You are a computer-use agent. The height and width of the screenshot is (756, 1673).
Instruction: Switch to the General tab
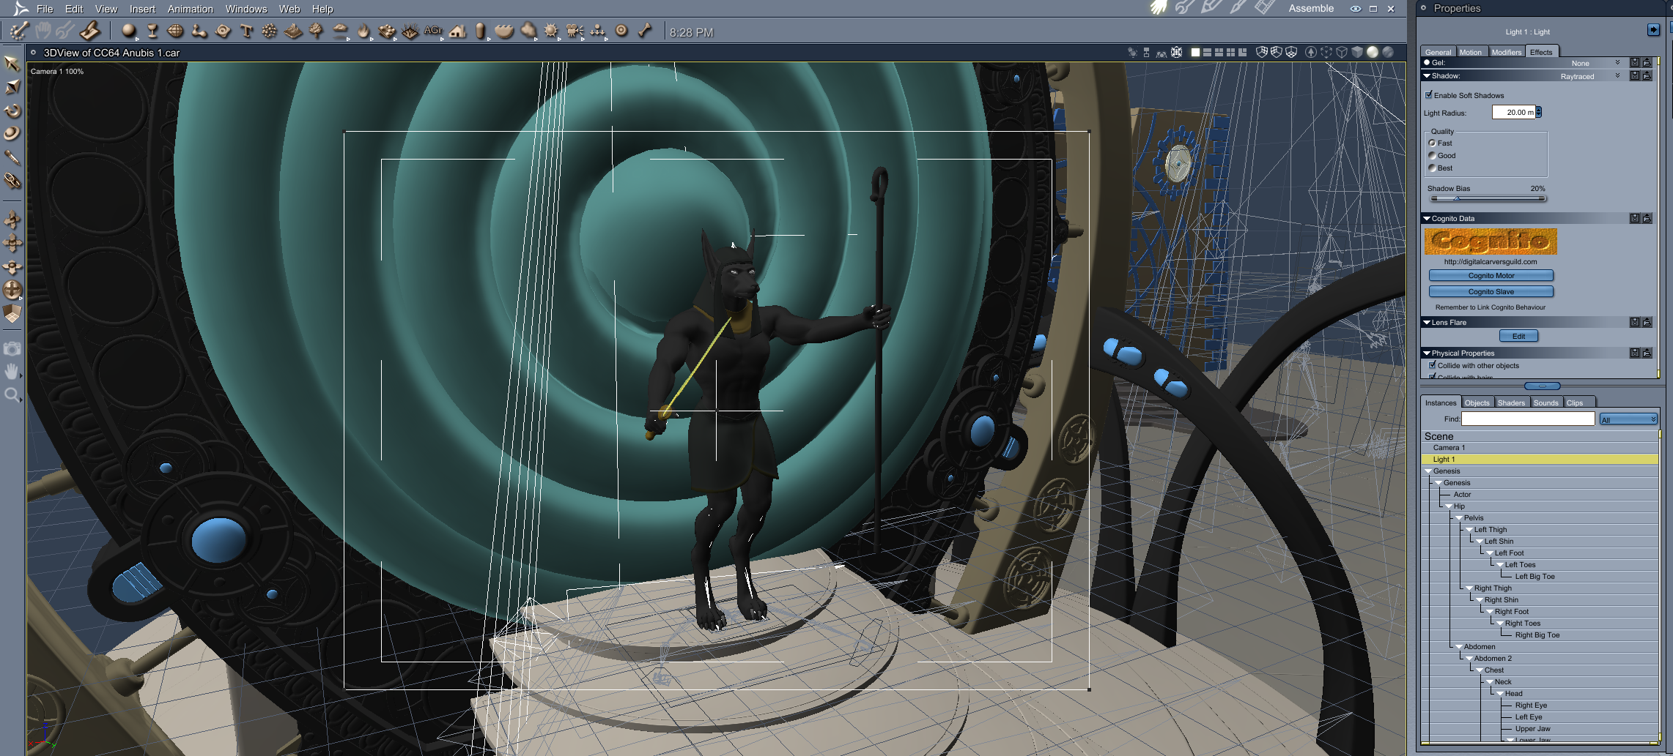click(x=1438, y=52)
